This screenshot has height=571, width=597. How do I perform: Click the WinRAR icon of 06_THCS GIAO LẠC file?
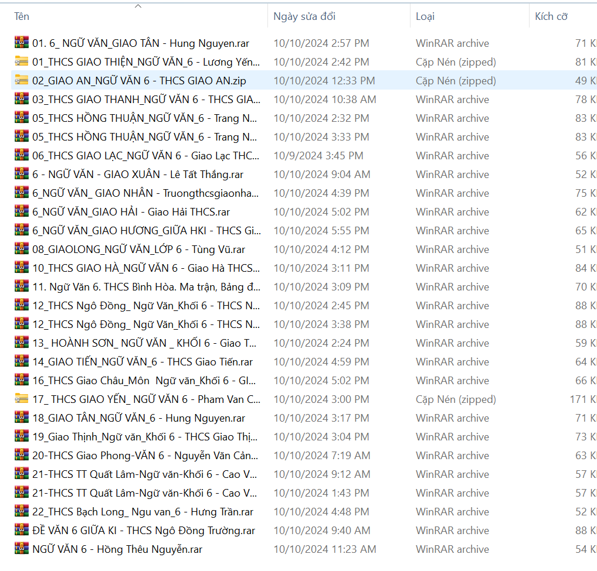[x=22, y=156]
